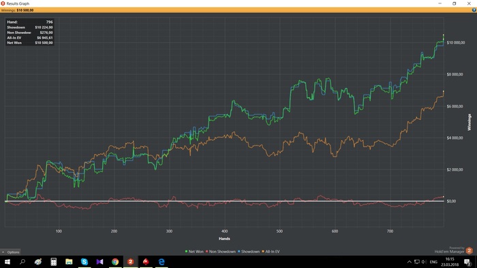Click the Hand 796 row in stats box

click(30, 22)
